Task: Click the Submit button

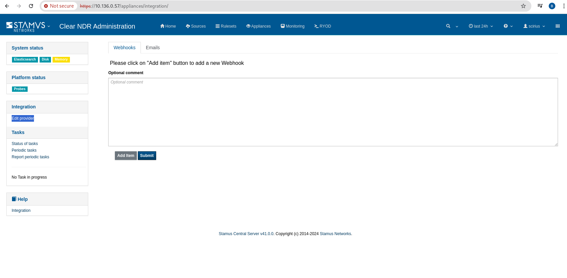Action: click(x=147, y=156)
